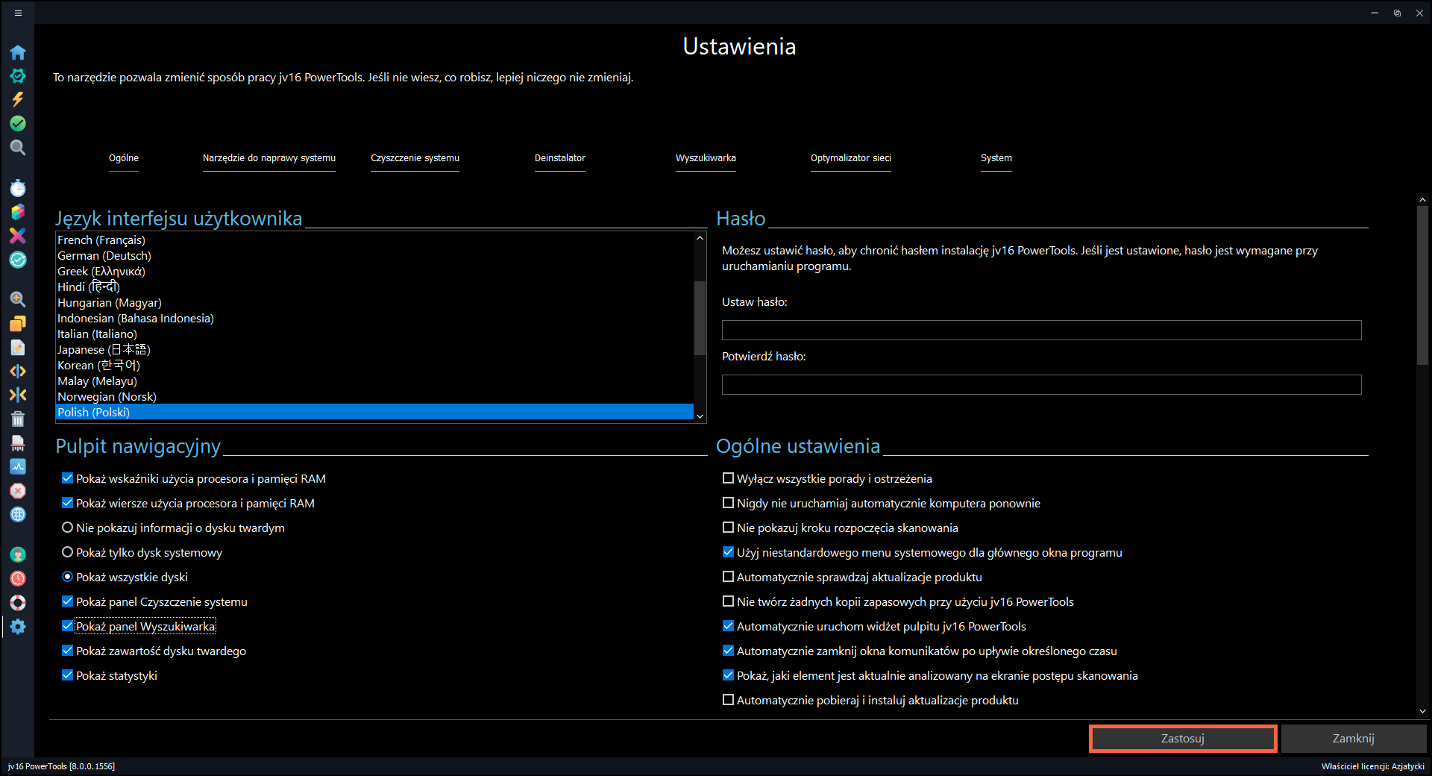Screen dimensions: 1432x776
Task: Click the Zastosuj button
Action: 1183,739
